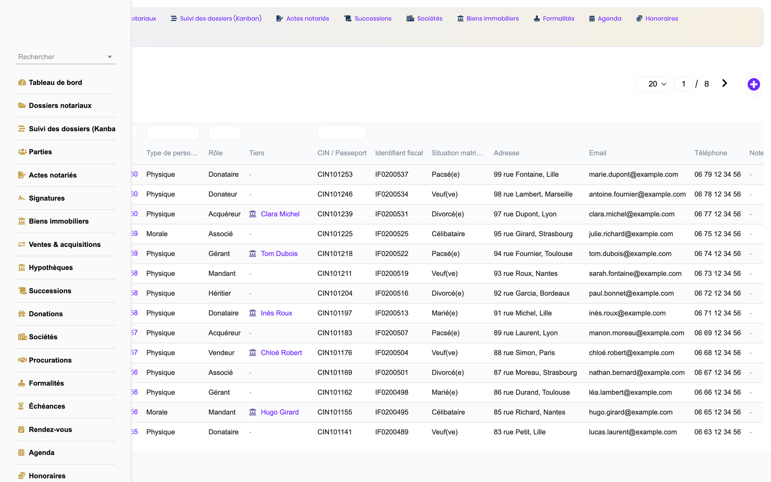Click the CIN101225 cell
Screen dimensions: 771x482
pyautogui.click(x=335, y=234)
